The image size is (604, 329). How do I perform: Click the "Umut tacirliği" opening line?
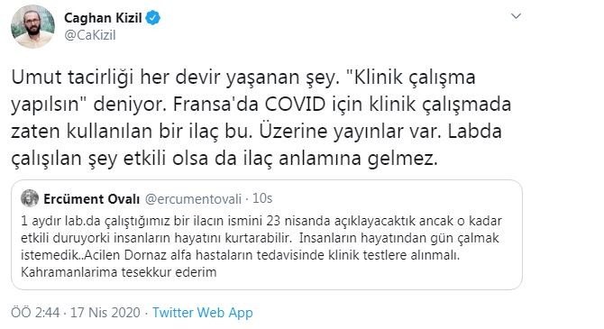(72, 78)
